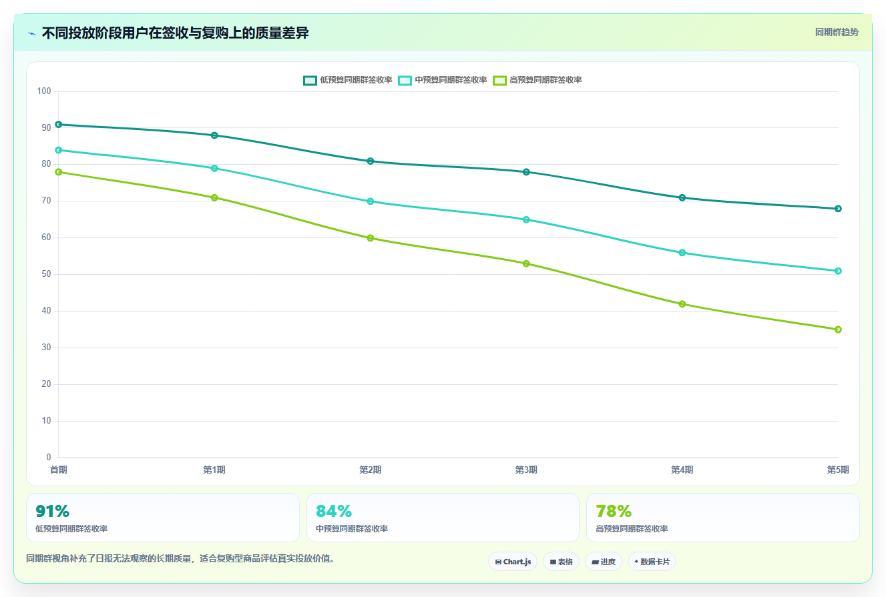Image resolution: width=886 pixels, height=597 pixels.
Task: Click low-budget data point at 第4期
Action: pyautogui.click(x=682, y=197)
